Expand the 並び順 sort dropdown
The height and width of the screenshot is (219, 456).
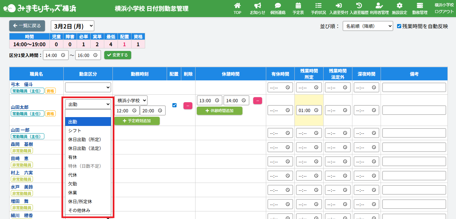coord(368,26)
